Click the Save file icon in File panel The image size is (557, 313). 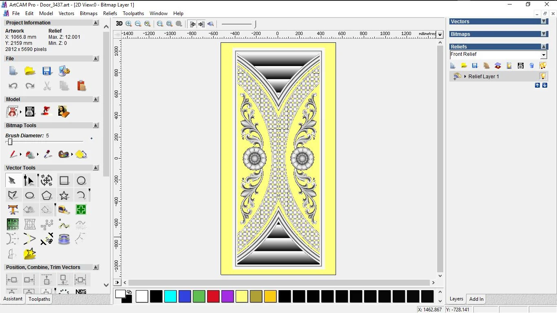click(47, 71)
